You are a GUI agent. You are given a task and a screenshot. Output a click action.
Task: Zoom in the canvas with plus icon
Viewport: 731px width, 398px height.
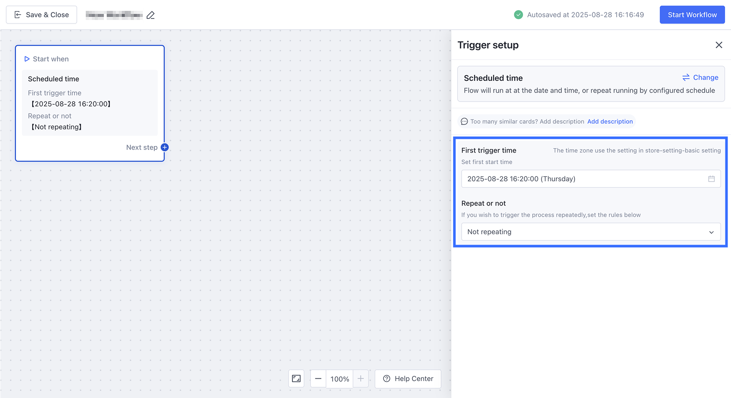point(361,379)
